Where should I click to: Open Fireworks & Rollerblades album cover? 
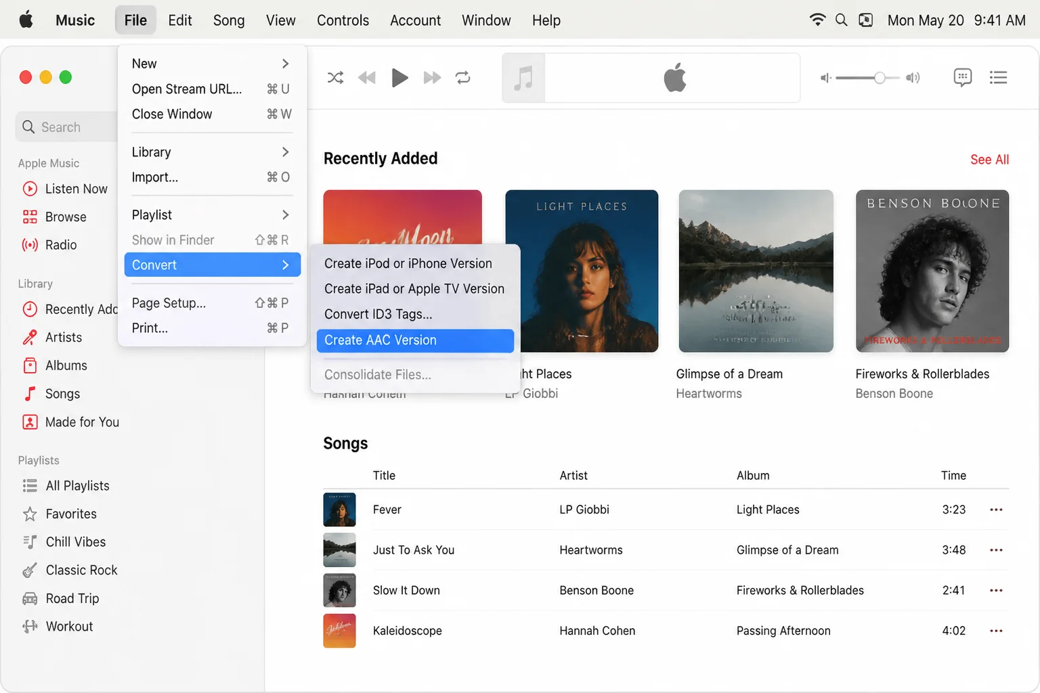[932, 271]
